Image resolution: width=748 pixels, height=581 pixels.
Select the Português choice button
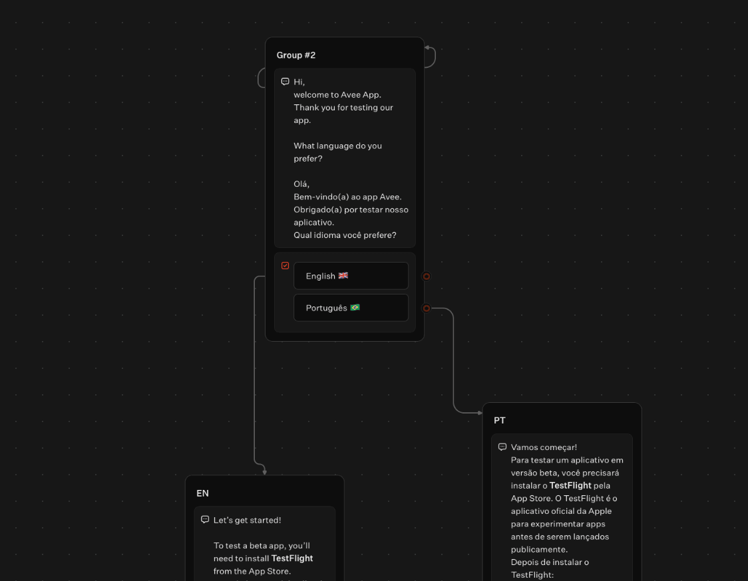tap(351, 308)
